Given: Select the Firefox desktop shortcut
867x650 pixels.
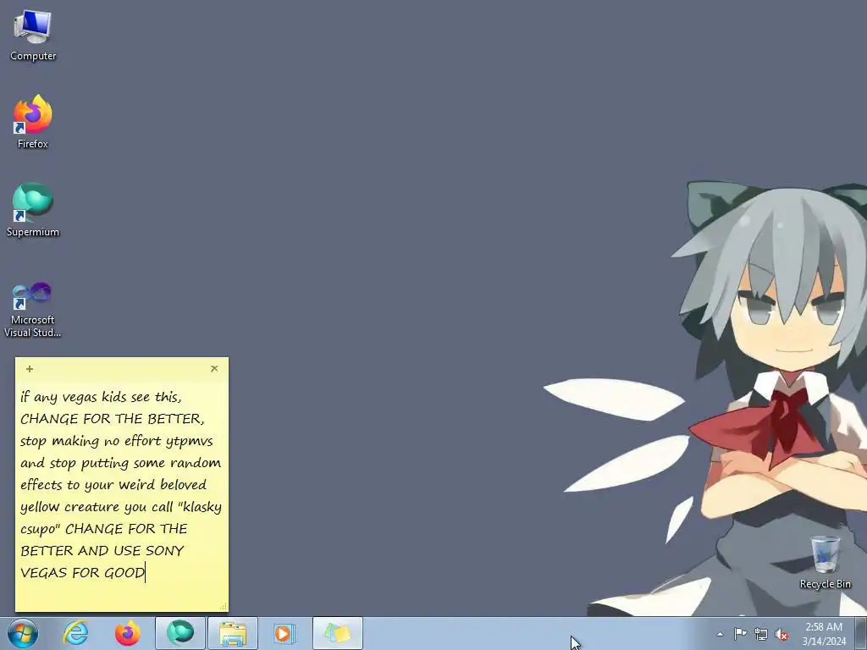Looking at the screenshot, I should (x=33, y=122).
